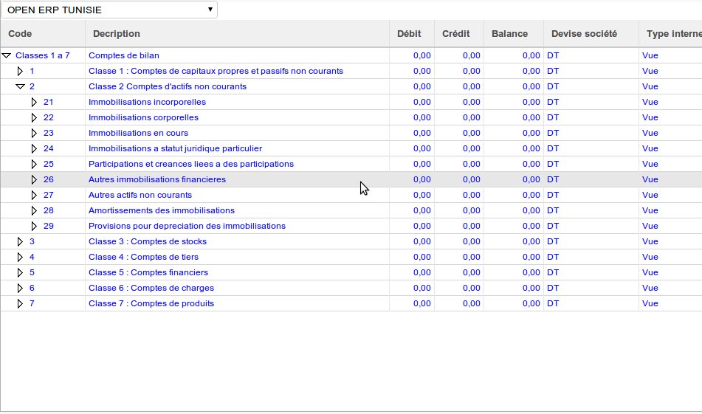Click the Balance column header
Viewport: 702px width, 414px height.
click(509, 34)
